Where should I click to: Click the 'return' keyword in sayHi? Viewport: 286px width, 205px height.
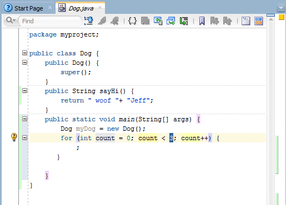72,100
